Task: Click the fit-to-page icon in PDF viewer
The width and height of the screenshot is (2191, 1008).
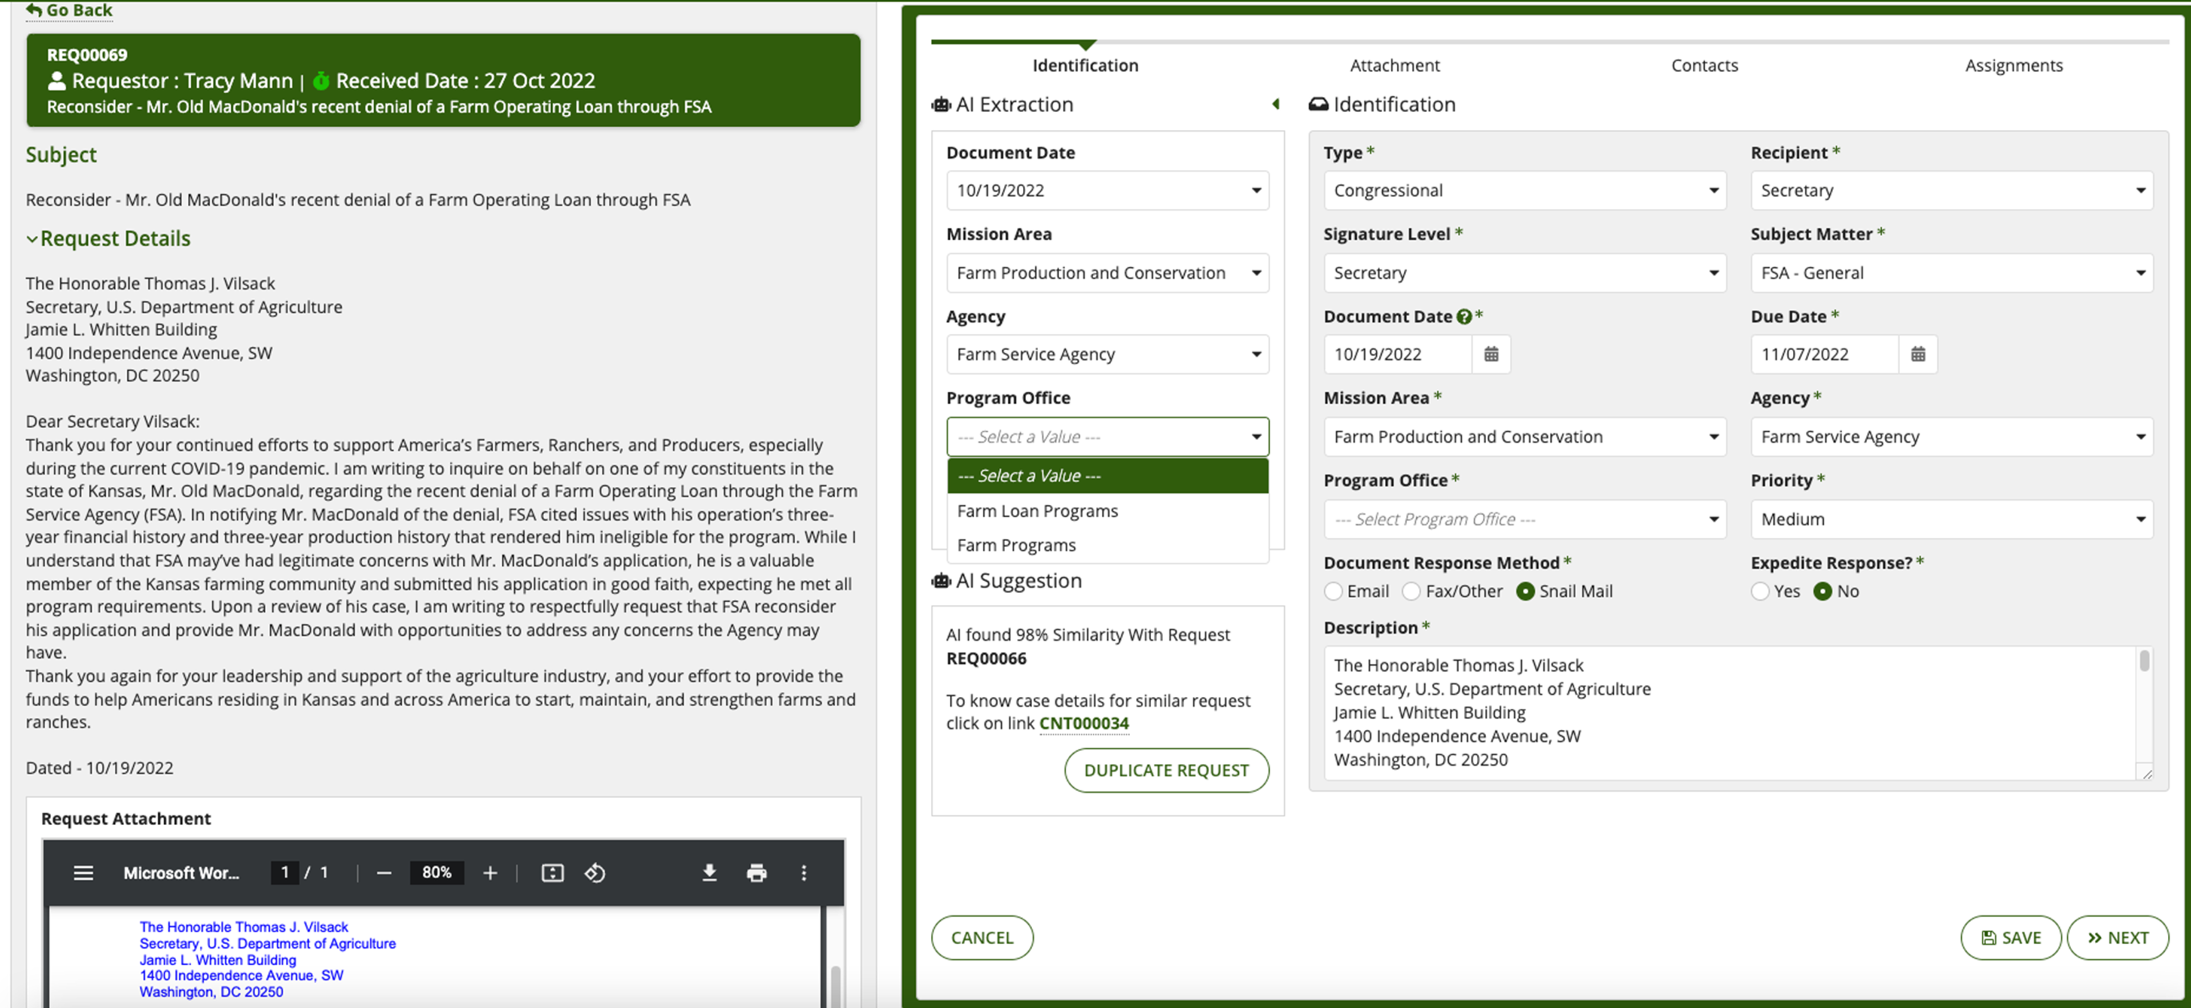Action: pos(553,873)
